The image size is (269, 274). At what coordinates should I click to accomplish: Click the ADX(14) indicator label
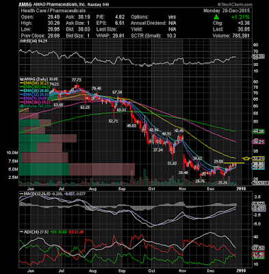click(x=31, y=232)
